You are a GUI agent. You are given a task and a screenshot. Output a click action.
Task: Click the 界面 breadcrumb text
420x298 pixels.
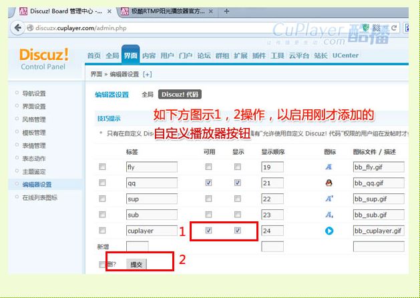(x=96, y=75)
